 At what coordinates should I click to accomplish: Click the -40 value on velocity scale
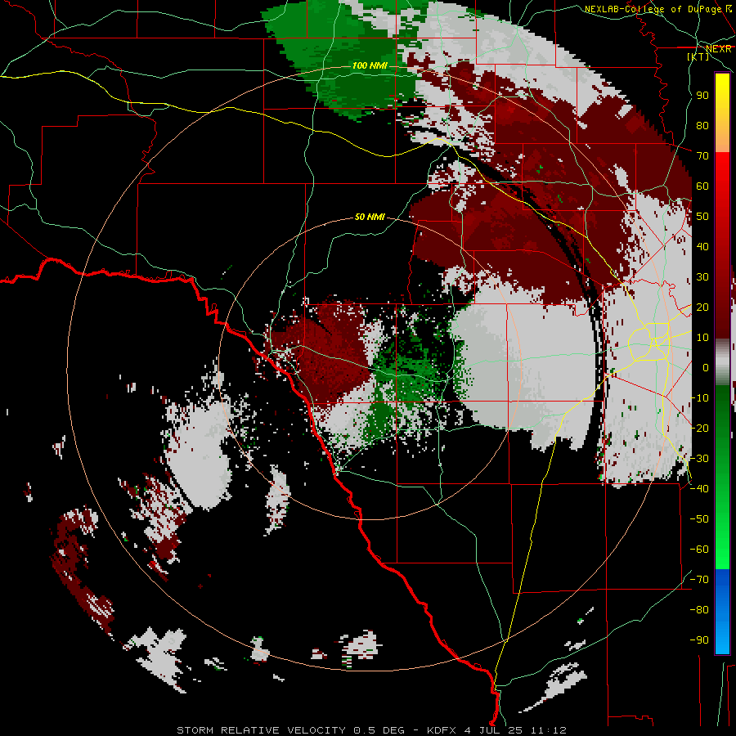[x=699, y=489]
